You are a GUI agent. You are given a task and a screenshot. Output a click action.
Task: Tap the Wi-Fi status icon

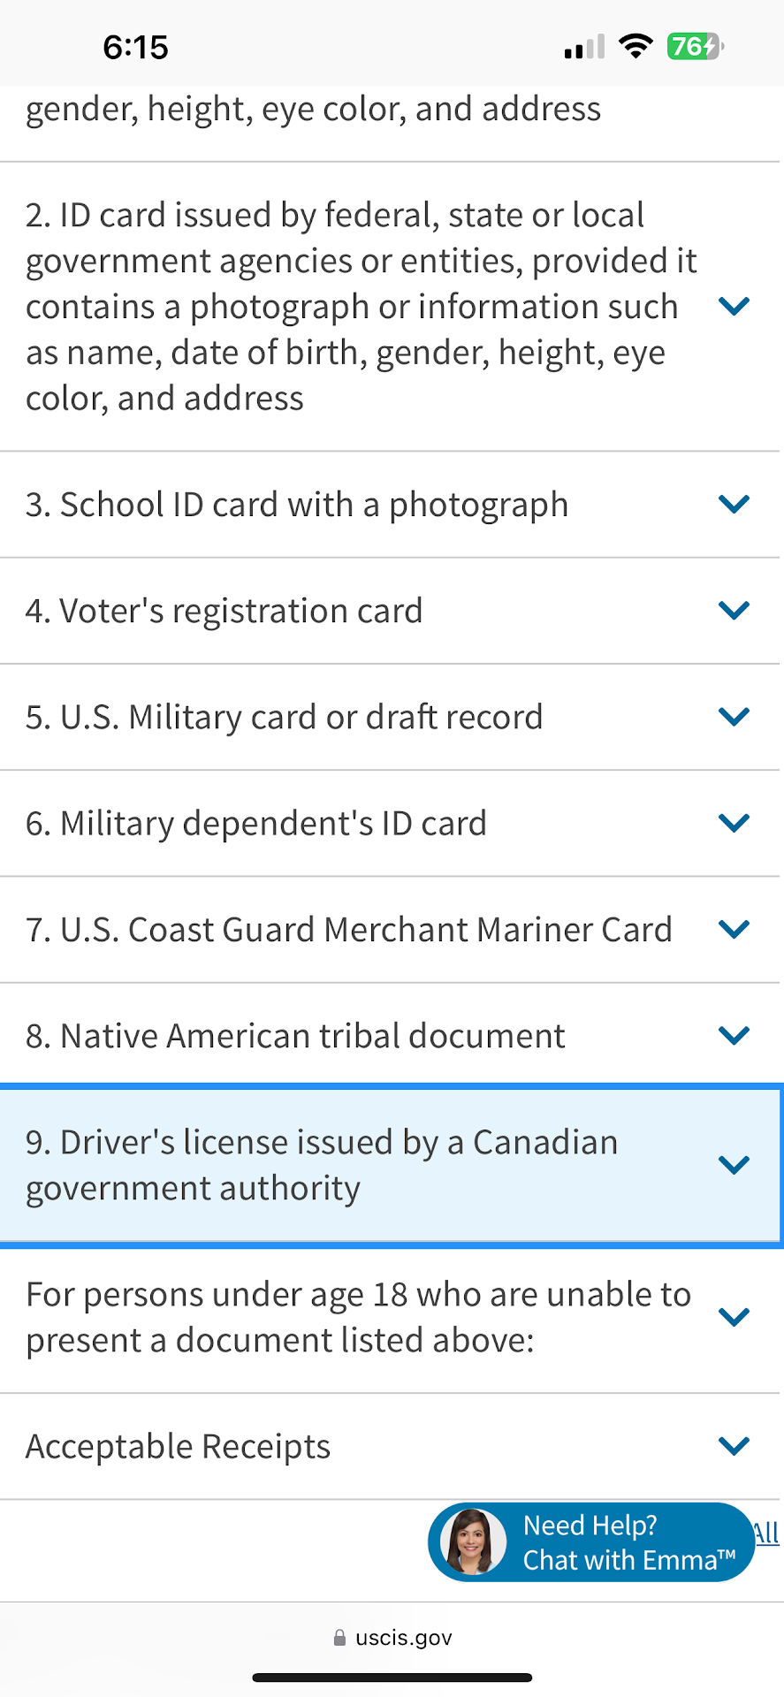point(635,46)
